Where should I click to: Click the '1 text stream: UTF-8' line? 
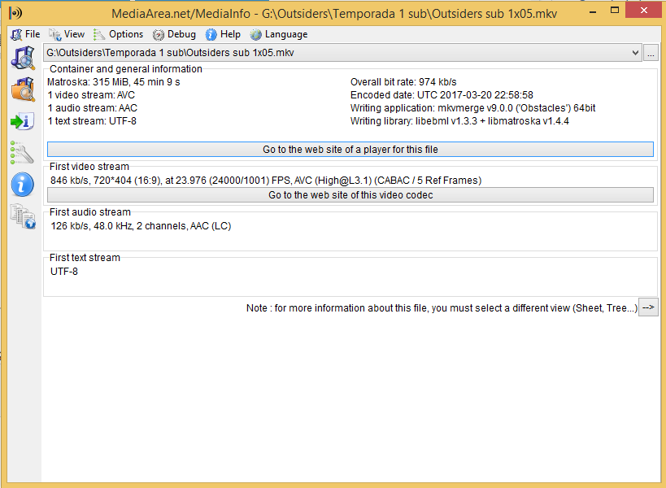coord(92,121)
